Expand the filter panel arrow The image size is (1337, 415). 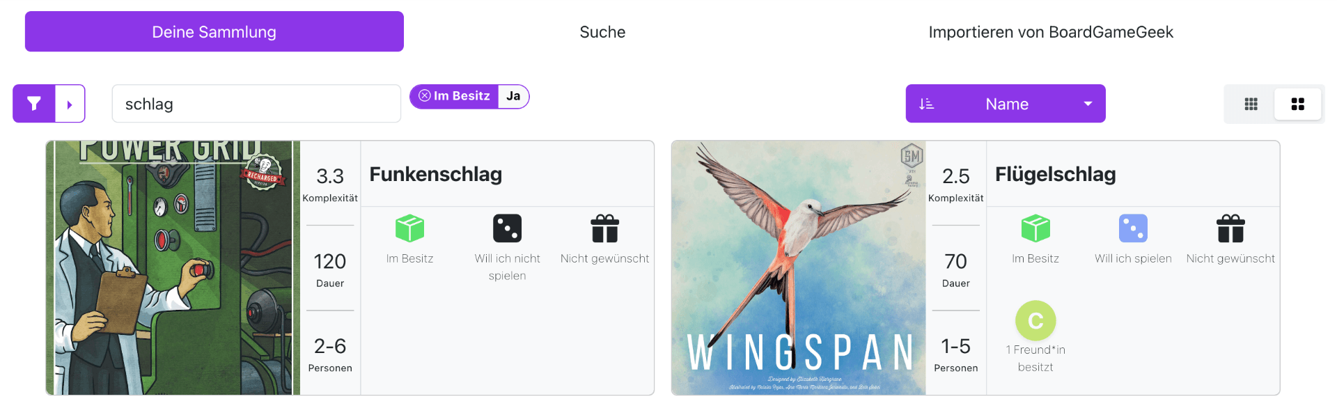tap(70, 104)
